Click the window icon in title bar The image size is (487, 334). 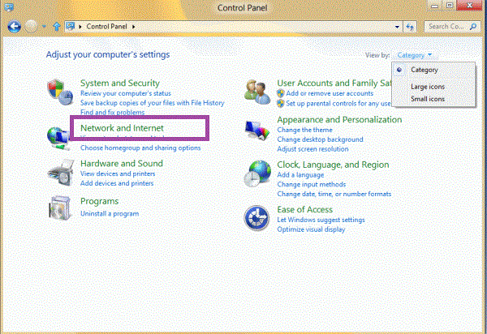(9, 6)
